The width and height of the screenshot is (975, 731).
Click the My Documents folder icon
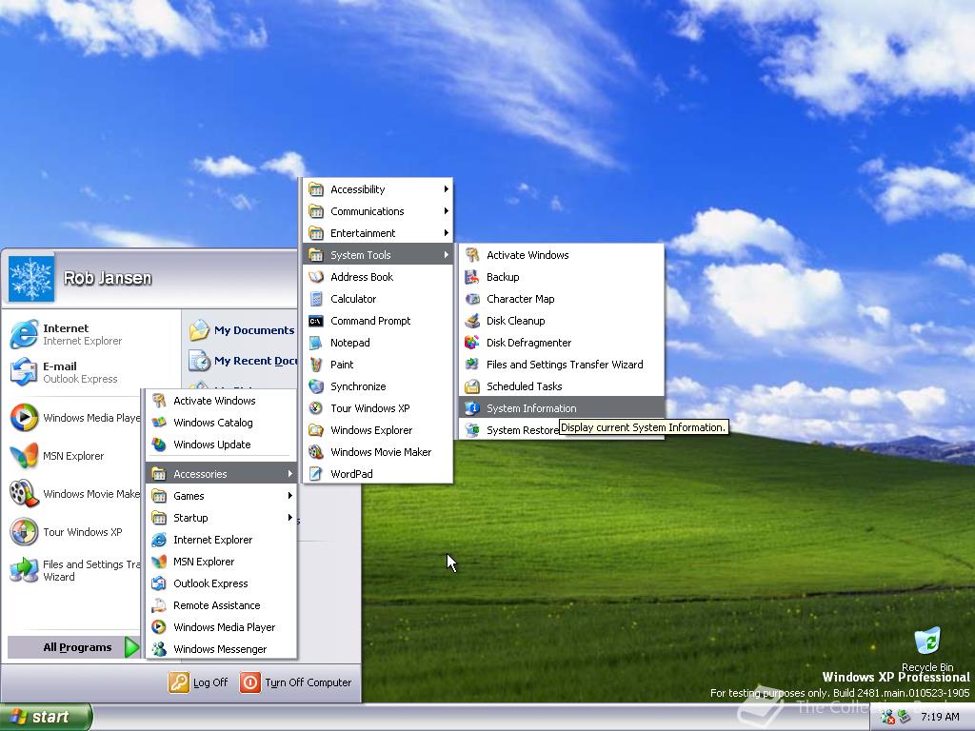(200, 330)
